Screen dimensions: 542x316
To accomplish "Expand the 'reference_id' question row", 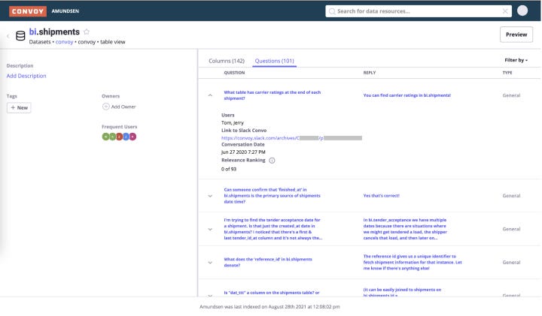I will coord(210,263).
